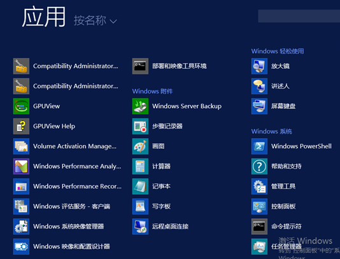
Task: Open the GPUView app icon
Action: (21, 106)
